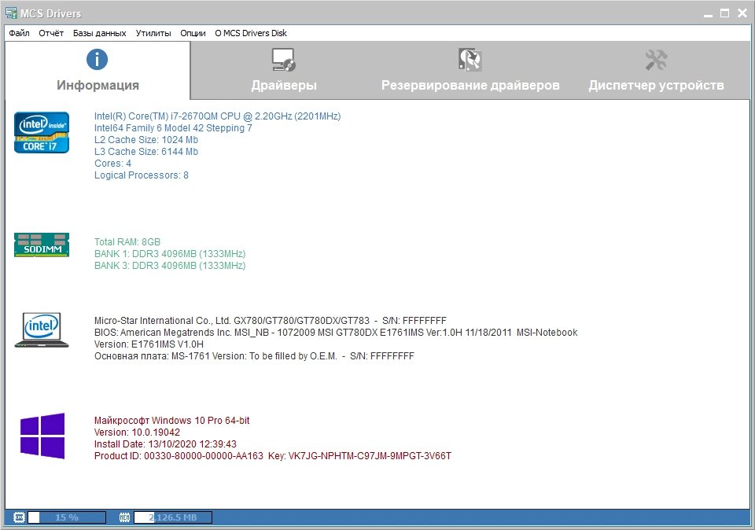Click the Cores: 4 text
This screenshot has width=755, height=530.
pos(112,164)
